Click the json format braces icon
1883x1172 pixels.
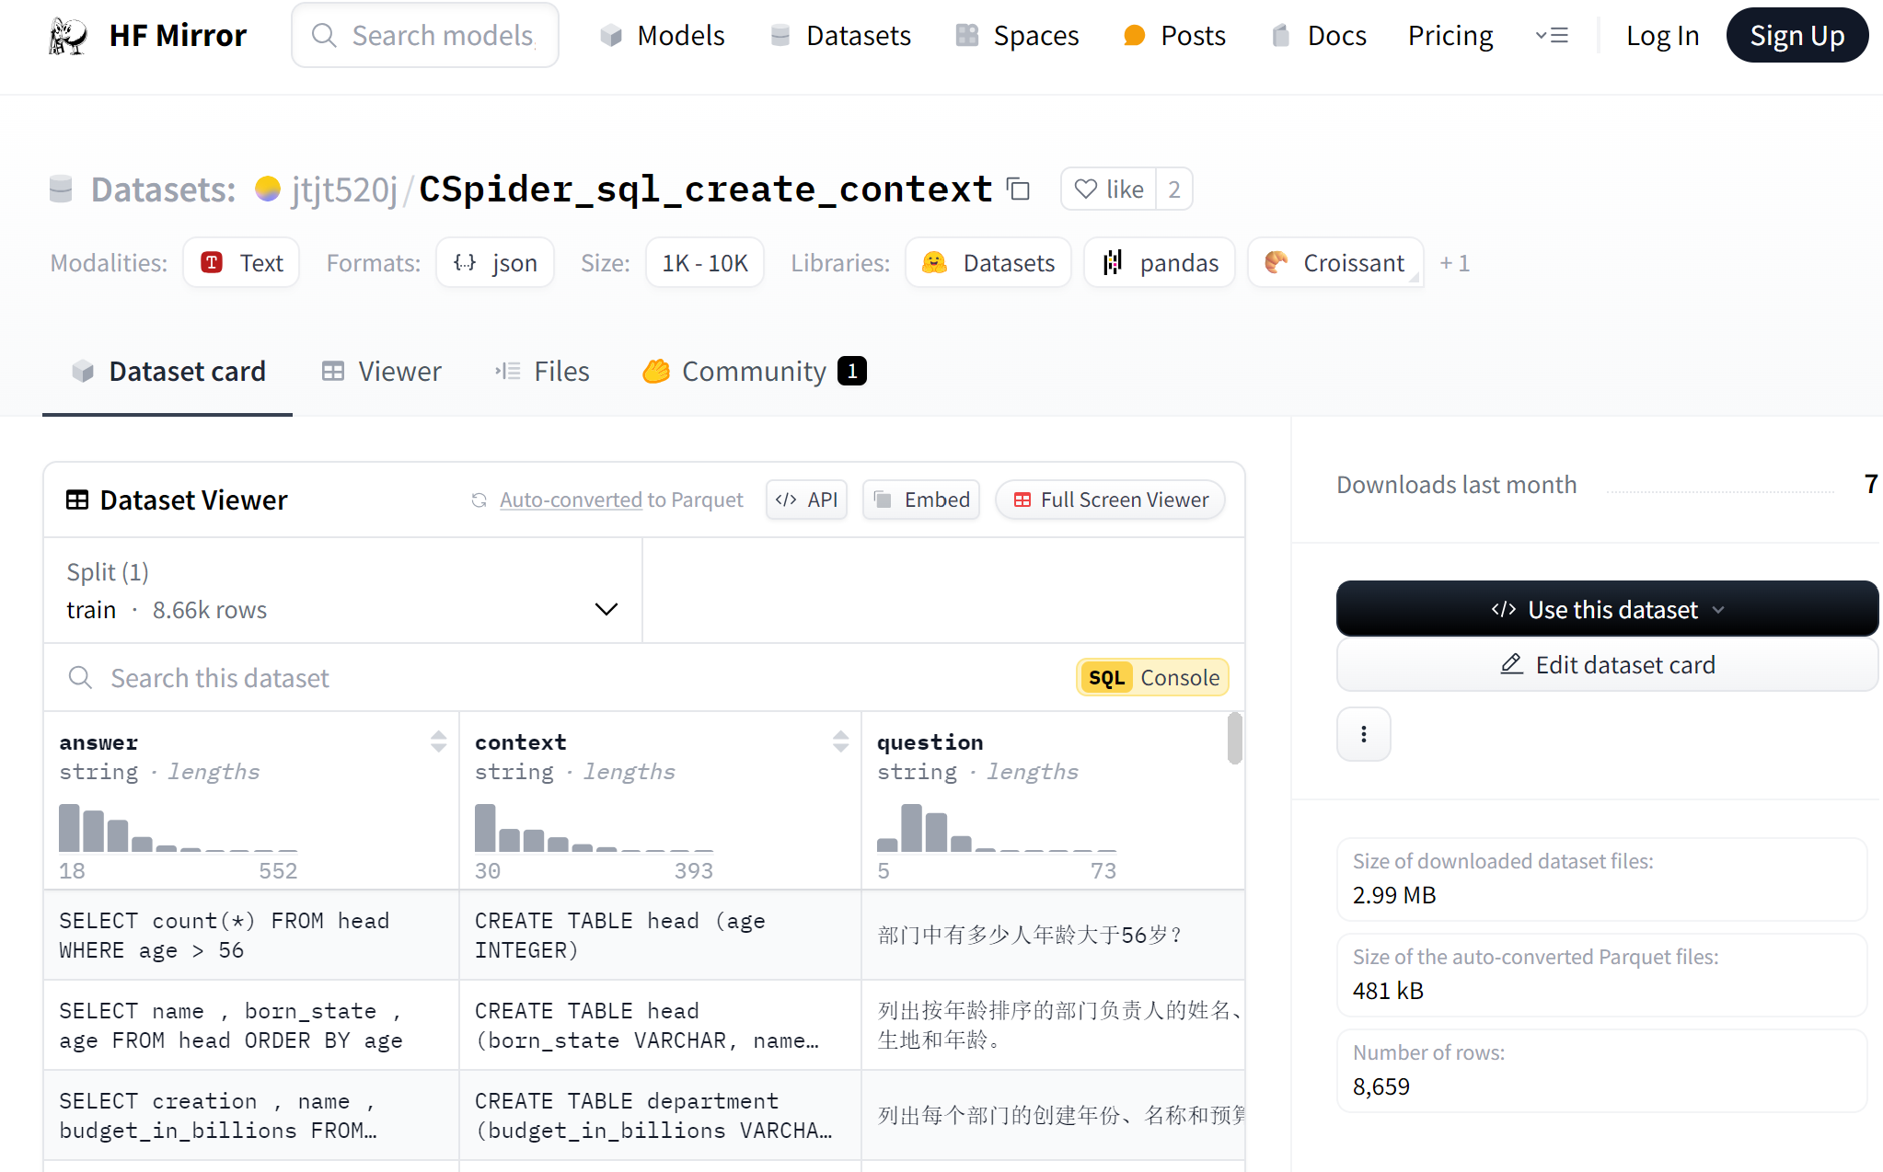pyautogui.click(x=465, y=263)
